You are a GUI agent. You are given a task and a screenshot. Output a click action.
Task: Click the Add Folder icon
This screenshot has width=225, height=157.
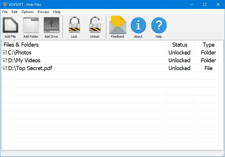tap(31, 25)
